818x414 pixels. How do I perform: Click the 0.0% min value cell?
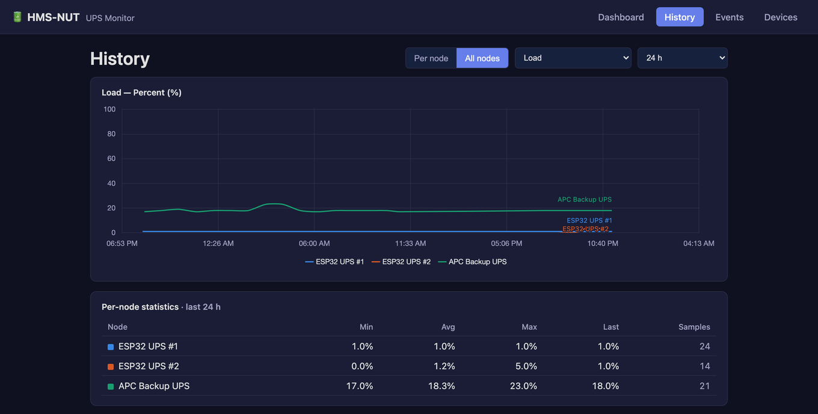click(362, 366)
